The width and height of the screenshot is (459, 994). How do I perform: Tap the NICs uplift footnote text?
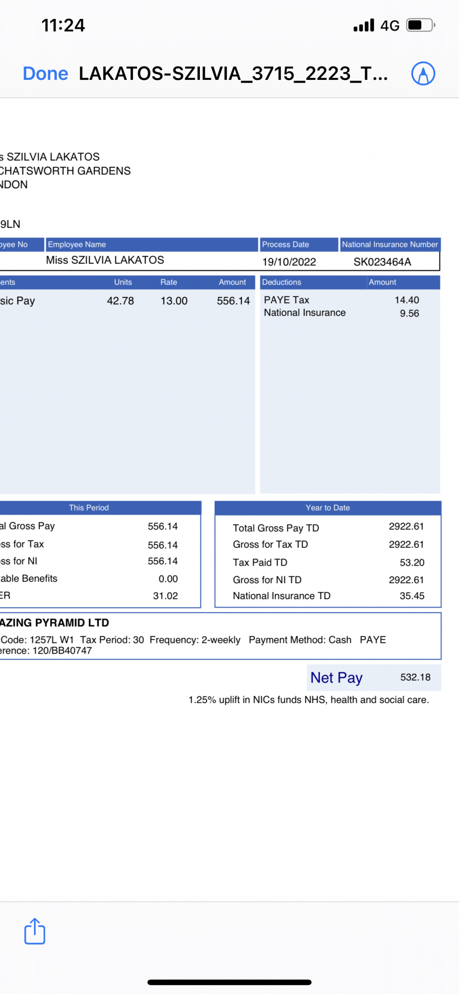[308, 700]
